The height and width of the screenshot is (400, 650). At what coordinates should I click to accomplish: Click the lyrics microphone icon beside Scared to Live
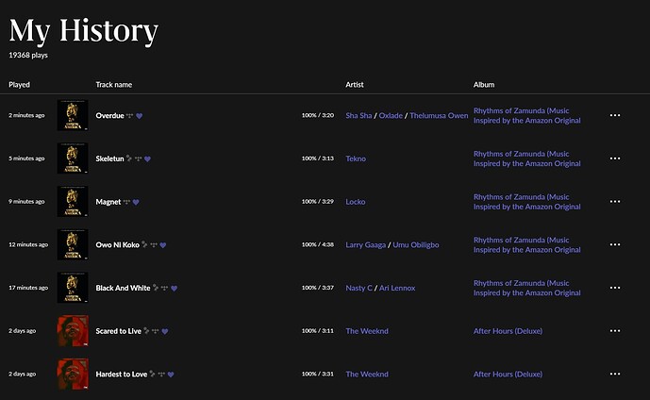tap(146, 331)
